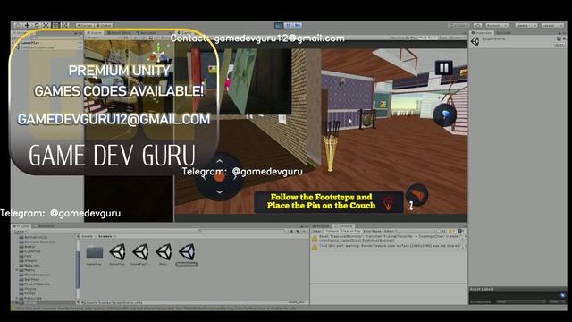Image resolution: width=572 pixels, height=322 pixels.
Task: Switch to the Project tab
Action: click(x=21, y=226)
